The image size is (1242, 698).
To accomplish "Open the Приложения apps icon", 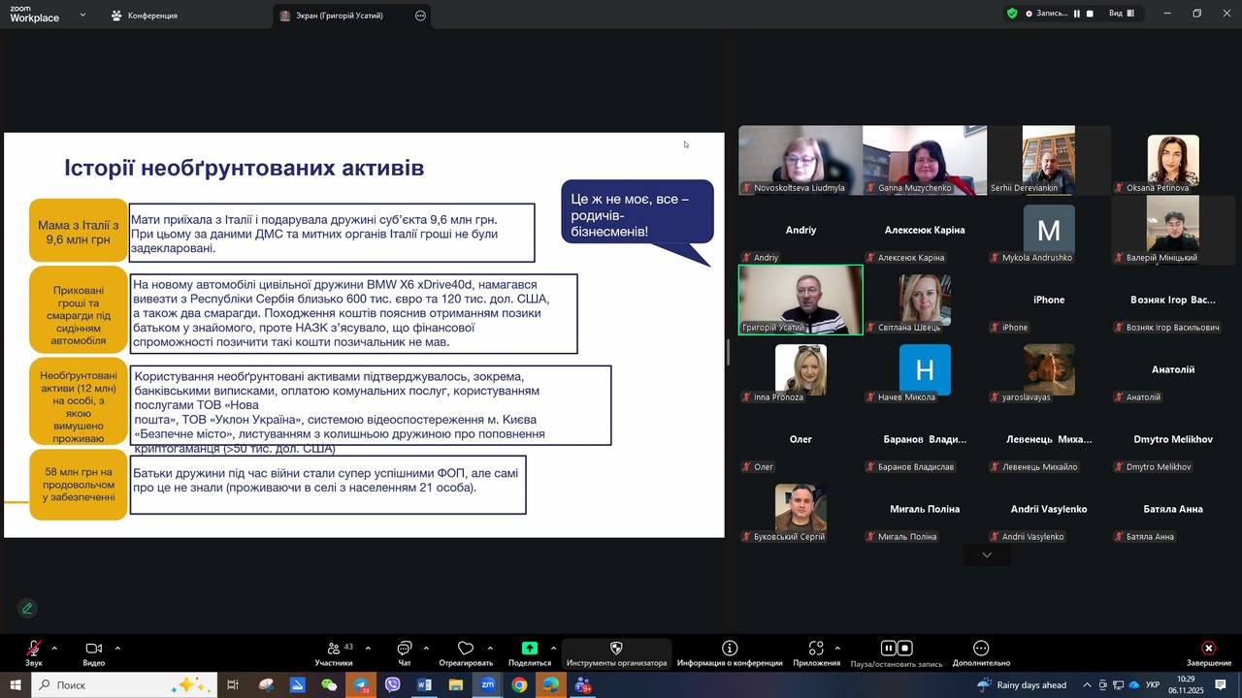I will click(x=816, y=649).
